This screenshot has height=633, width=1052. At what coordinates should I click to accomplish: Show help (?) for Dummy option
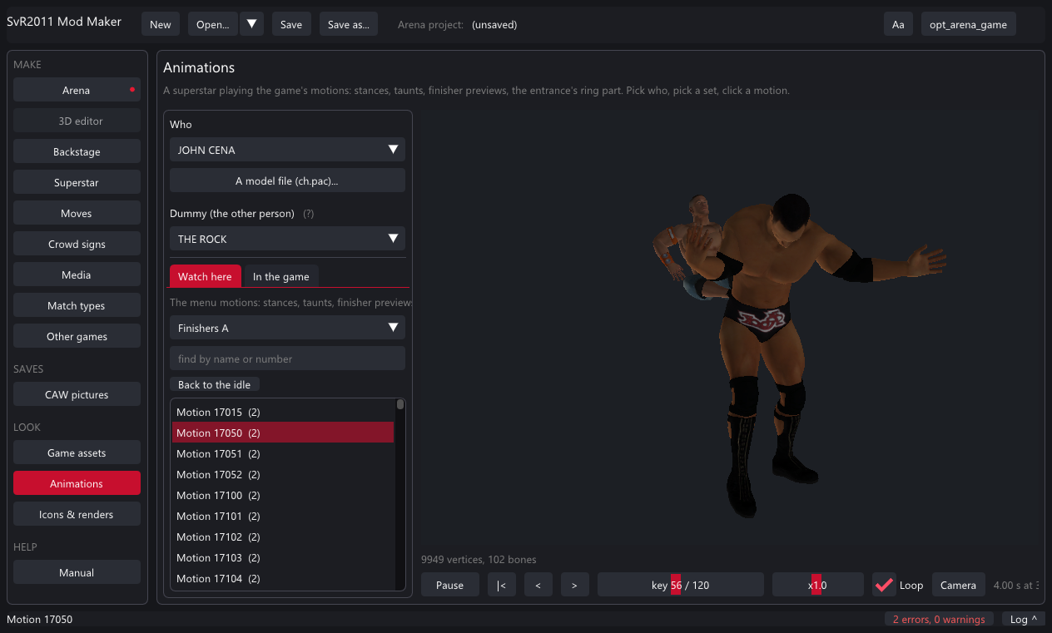[308, 214]
